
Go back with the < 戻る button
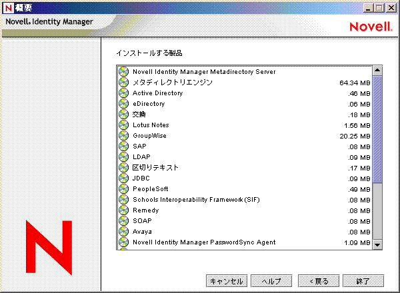[x=319, y=281]
